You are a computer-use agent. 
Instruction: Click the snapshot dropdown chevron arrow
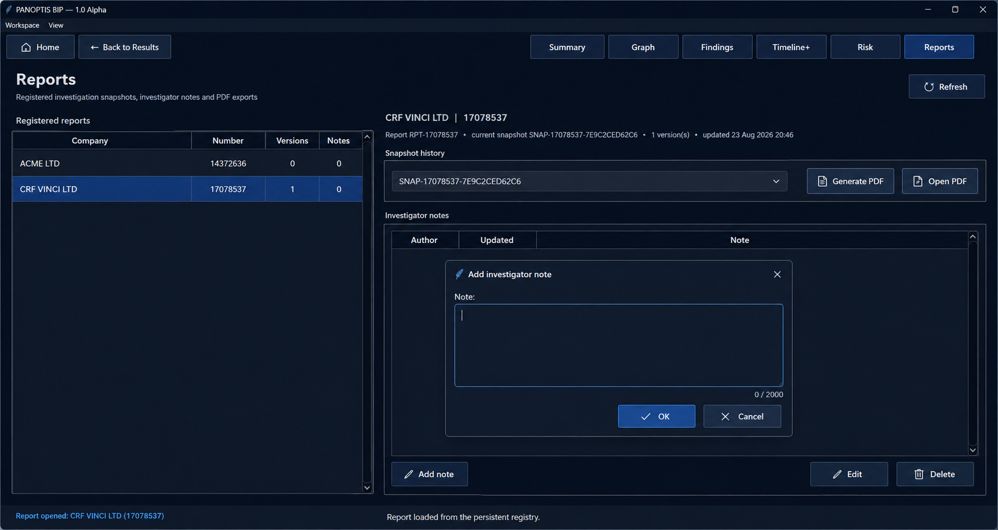(776, 181)
